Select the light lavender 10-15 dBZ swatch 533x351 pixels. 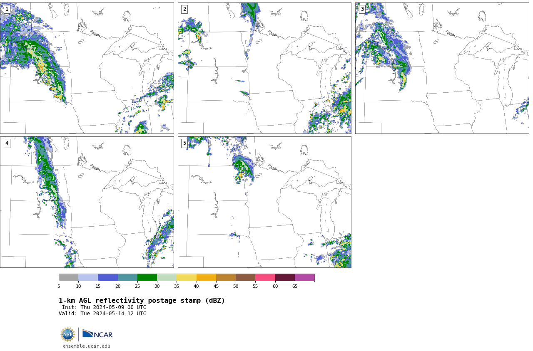88,277
